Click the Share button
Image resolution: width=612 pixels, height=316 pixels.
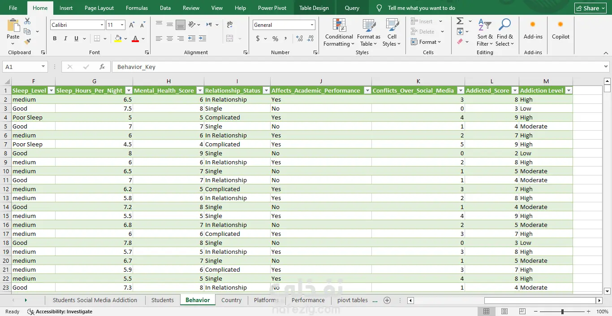point(591,8)
